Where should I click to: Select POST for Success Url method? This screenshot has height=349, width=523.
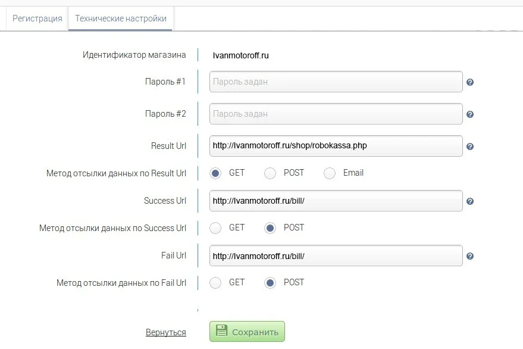click(270, 228)
